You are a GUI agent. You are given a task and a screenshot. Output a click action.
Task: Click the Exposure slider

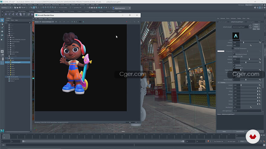click(x=249, y=59)
